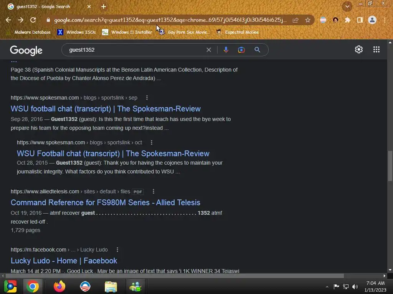
Task: Open the clock showing 7:04 AM
Action: point(375,286)
